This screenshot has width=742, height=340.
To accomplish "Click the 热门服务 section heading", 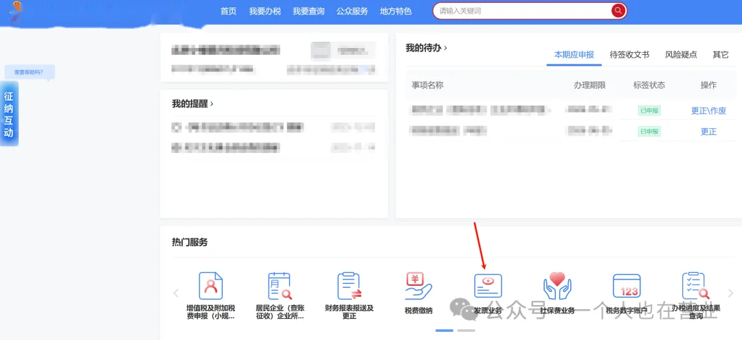I will (x=190, y=243).
